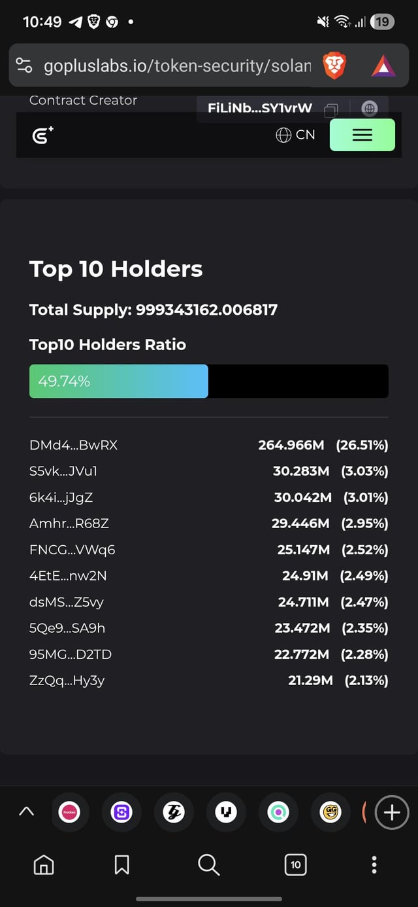Screen dimensions: 418x907
Task: Open the tab switcher showing 10
Action: (295, 865)
